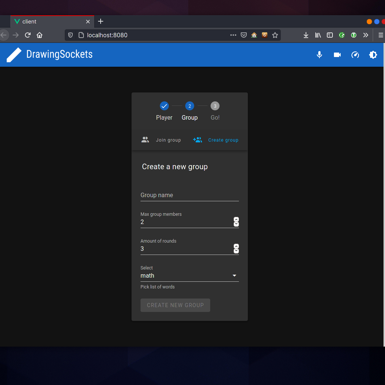Bookmark this page with star icon
Image resolution: width=385 pixels, height=385 pixels.
point(275,35)
